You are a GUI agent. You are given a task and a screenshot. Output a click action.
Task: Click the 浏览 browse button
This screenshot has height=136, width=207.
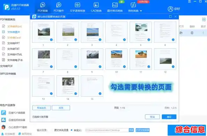pyautogui.click(x=131, y=130)
